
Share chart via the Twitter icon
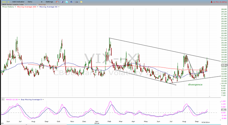tap(67, 2)
